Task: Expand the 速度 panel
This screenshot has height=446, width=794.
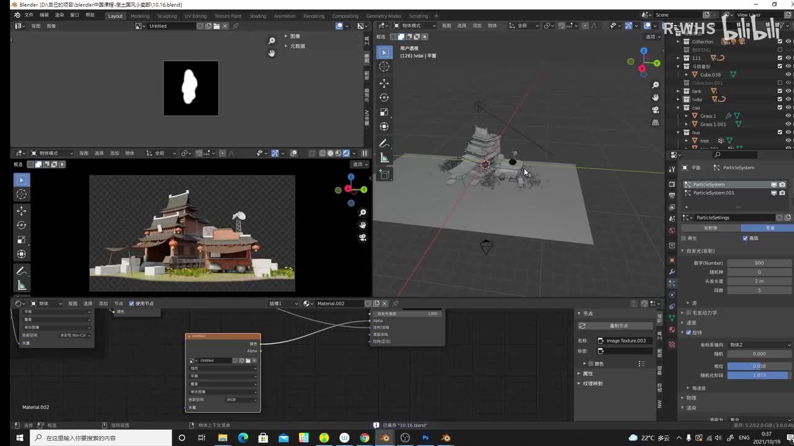Action: pyautogui.click(x=691, y=323)
